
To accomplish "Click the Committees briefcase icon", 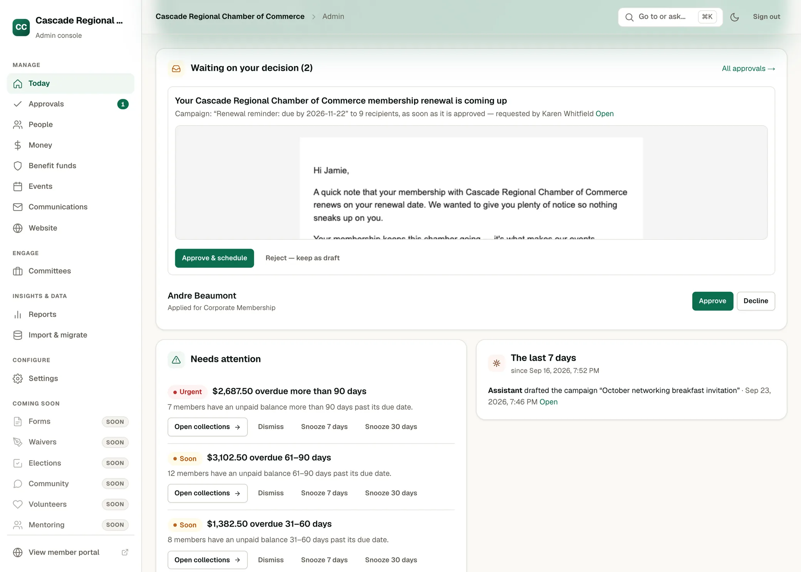I will (x=18, y=271).
